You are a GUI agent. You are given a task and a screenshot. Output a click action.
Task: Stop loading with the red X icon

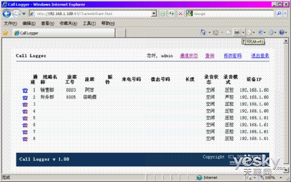180,14
